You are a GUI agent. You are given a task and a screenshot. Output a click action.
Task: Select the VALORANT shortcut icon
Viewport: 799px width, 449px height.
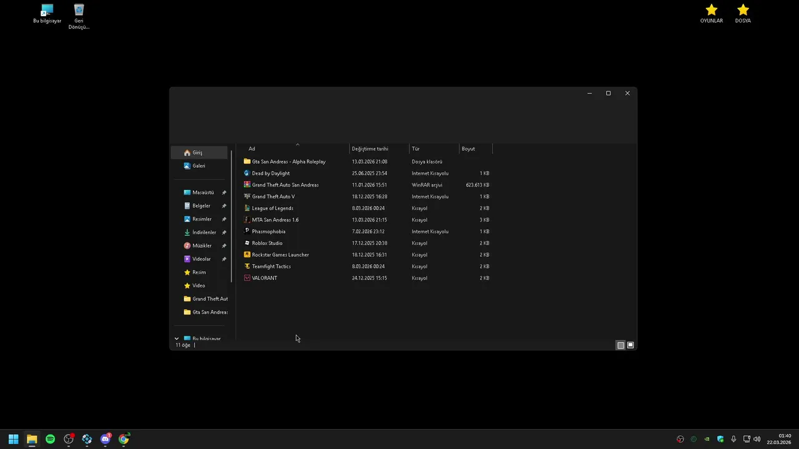point(247,278)
